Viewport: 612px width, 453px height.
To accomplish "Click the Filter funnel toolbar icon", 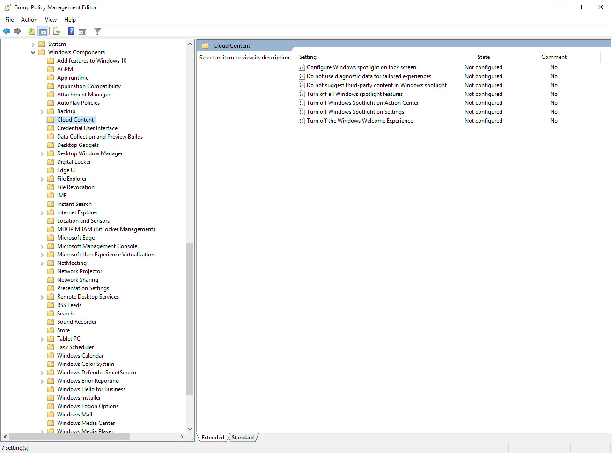I will click(97, 31).
